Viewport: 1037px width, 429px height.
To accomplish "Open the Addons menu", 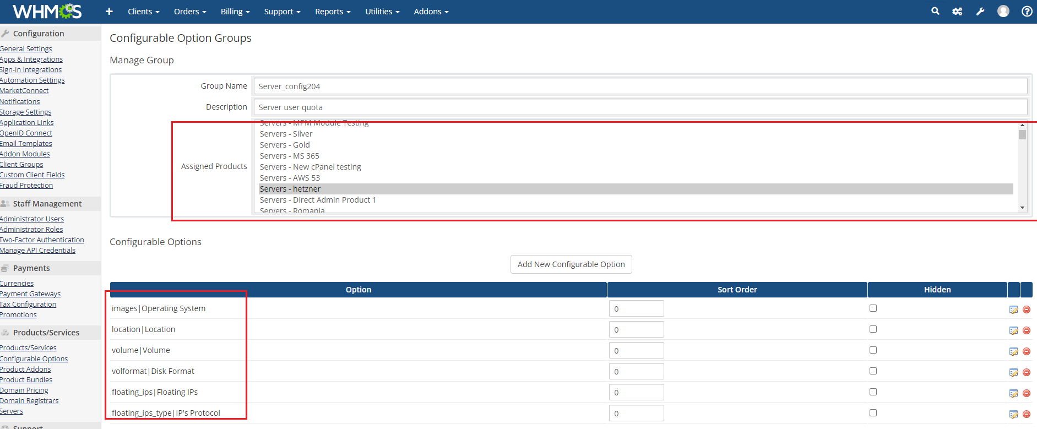I will coord(431,12).
